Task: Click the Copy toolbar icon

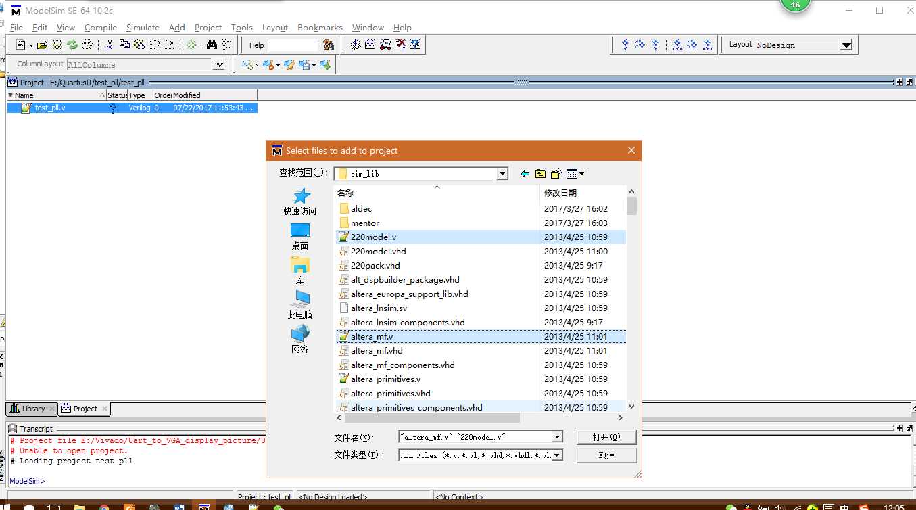Action: [x=124, y=45]
